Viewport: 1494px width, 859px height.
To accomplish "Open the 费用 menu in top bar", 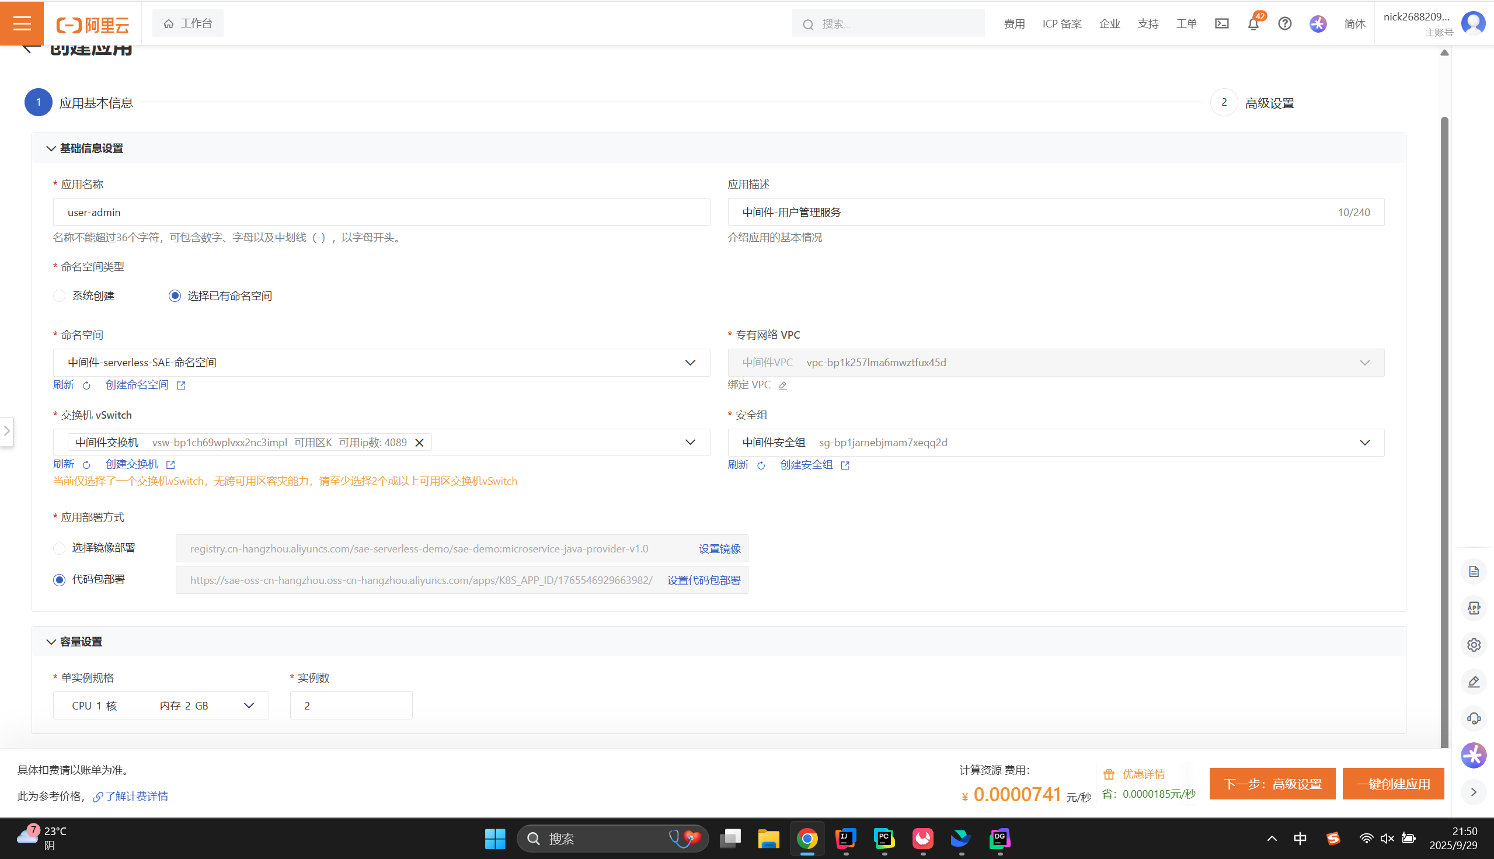I will point(1014,23).
